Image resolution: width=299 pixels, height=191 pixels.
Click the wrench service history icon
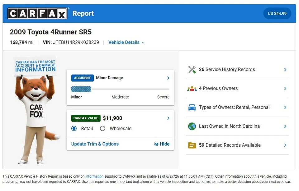click(x=192, y=69)
